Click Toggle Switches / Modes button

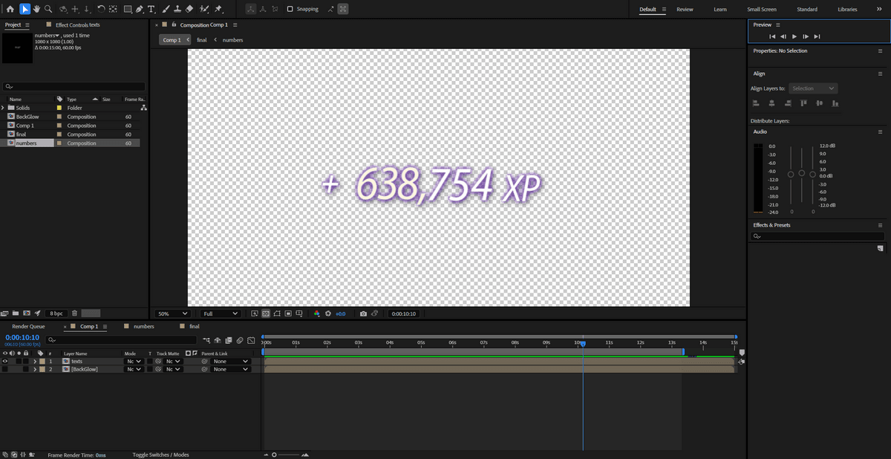[x=160, y=455]
